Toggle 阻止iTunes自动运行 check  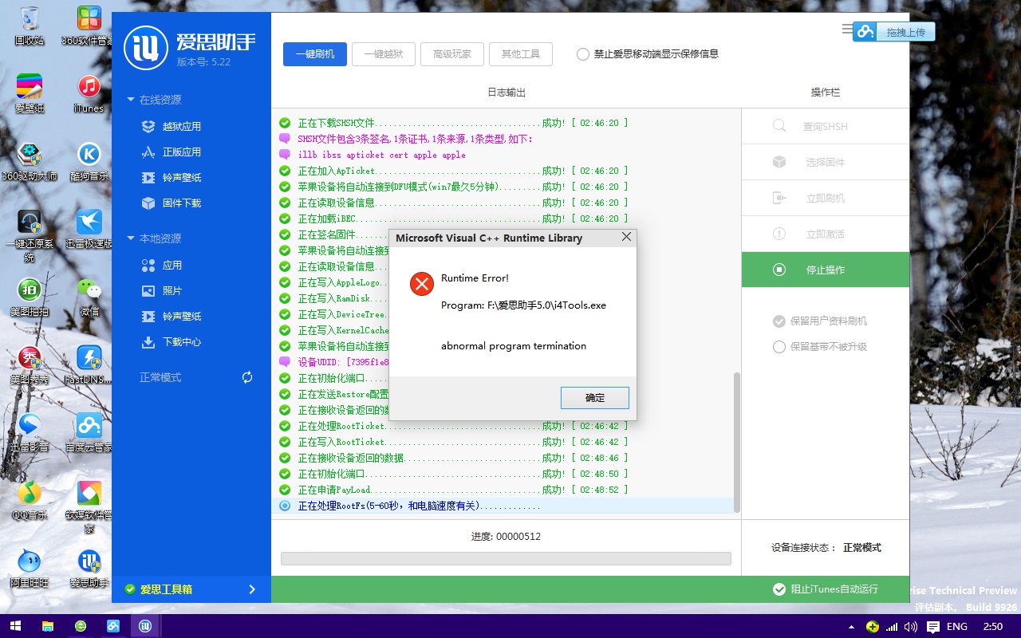(x=779, y=589)
